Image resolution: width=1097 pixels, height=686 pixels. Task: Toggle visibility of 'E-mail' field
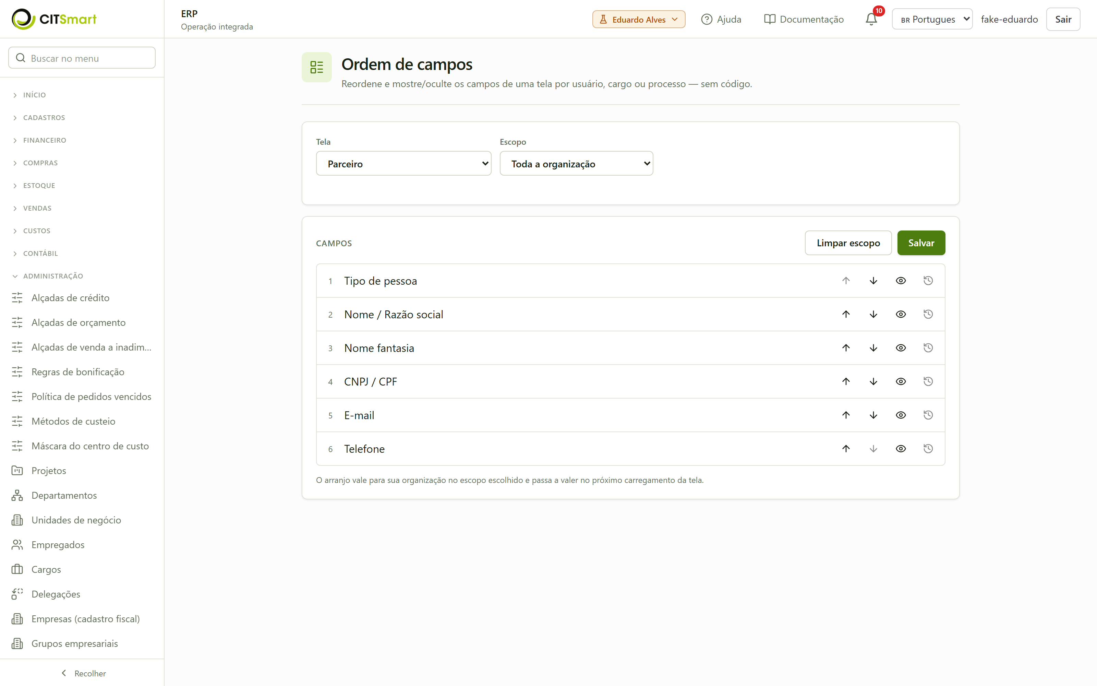(901, 415)
